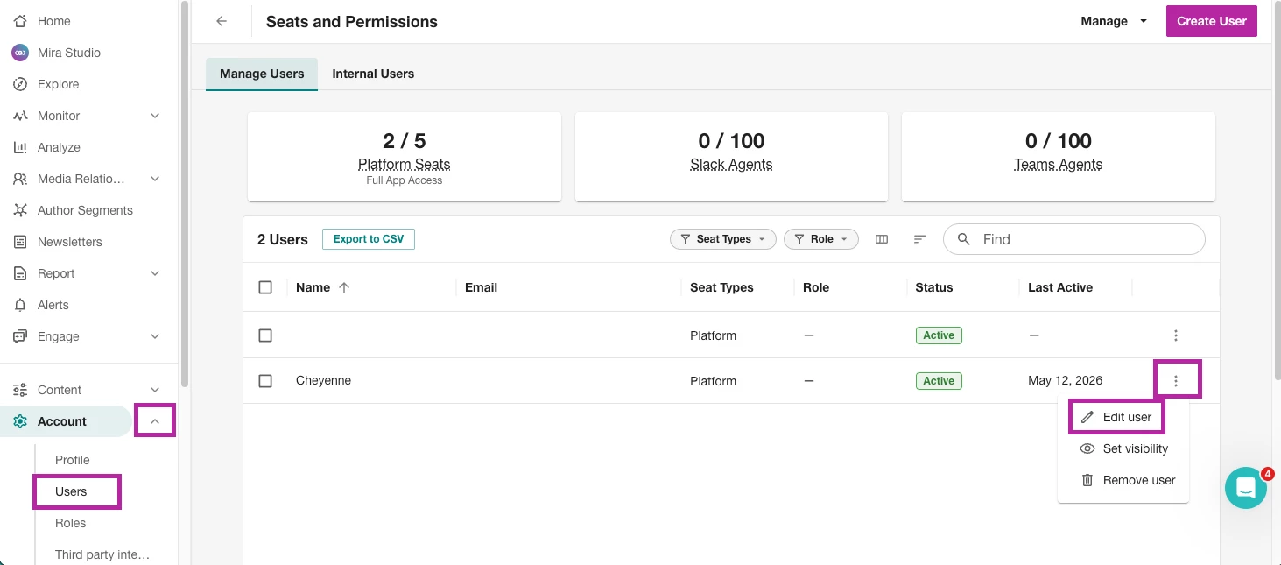The width and height of the screenshot is (1281, 565).
Task: Expand the Engage section chevron
Action: click(x=155, y=336)
